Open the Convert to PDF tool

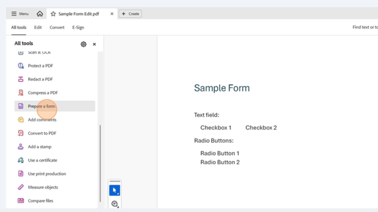[x=21, y=133]
